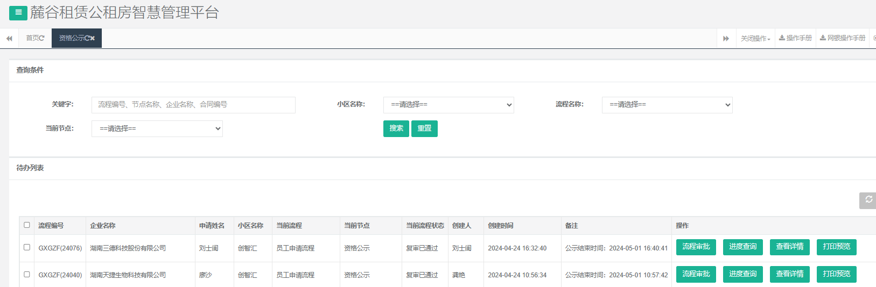The width and height of the screenshot is (876, 287).
Task: Click into the 关键字 search field
Action: click(x=193, y=105)
